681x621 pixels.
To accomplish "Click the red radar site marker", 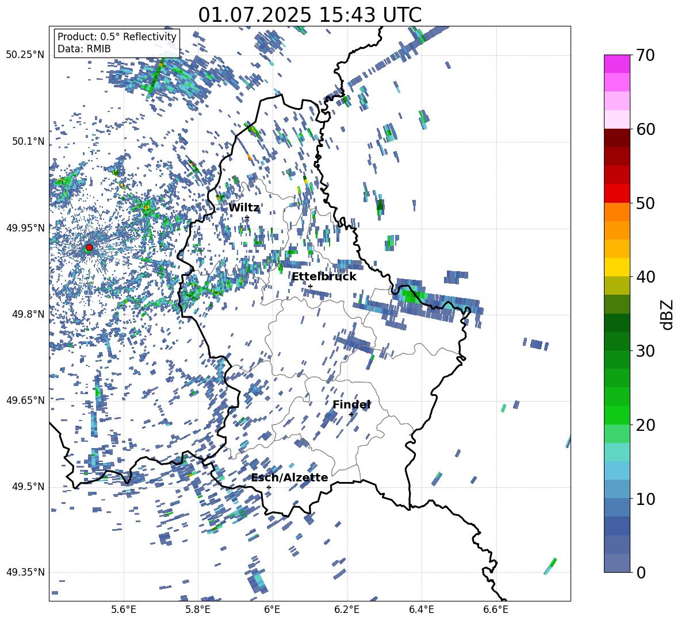I will pyautogui.click(x=89, y=247).
